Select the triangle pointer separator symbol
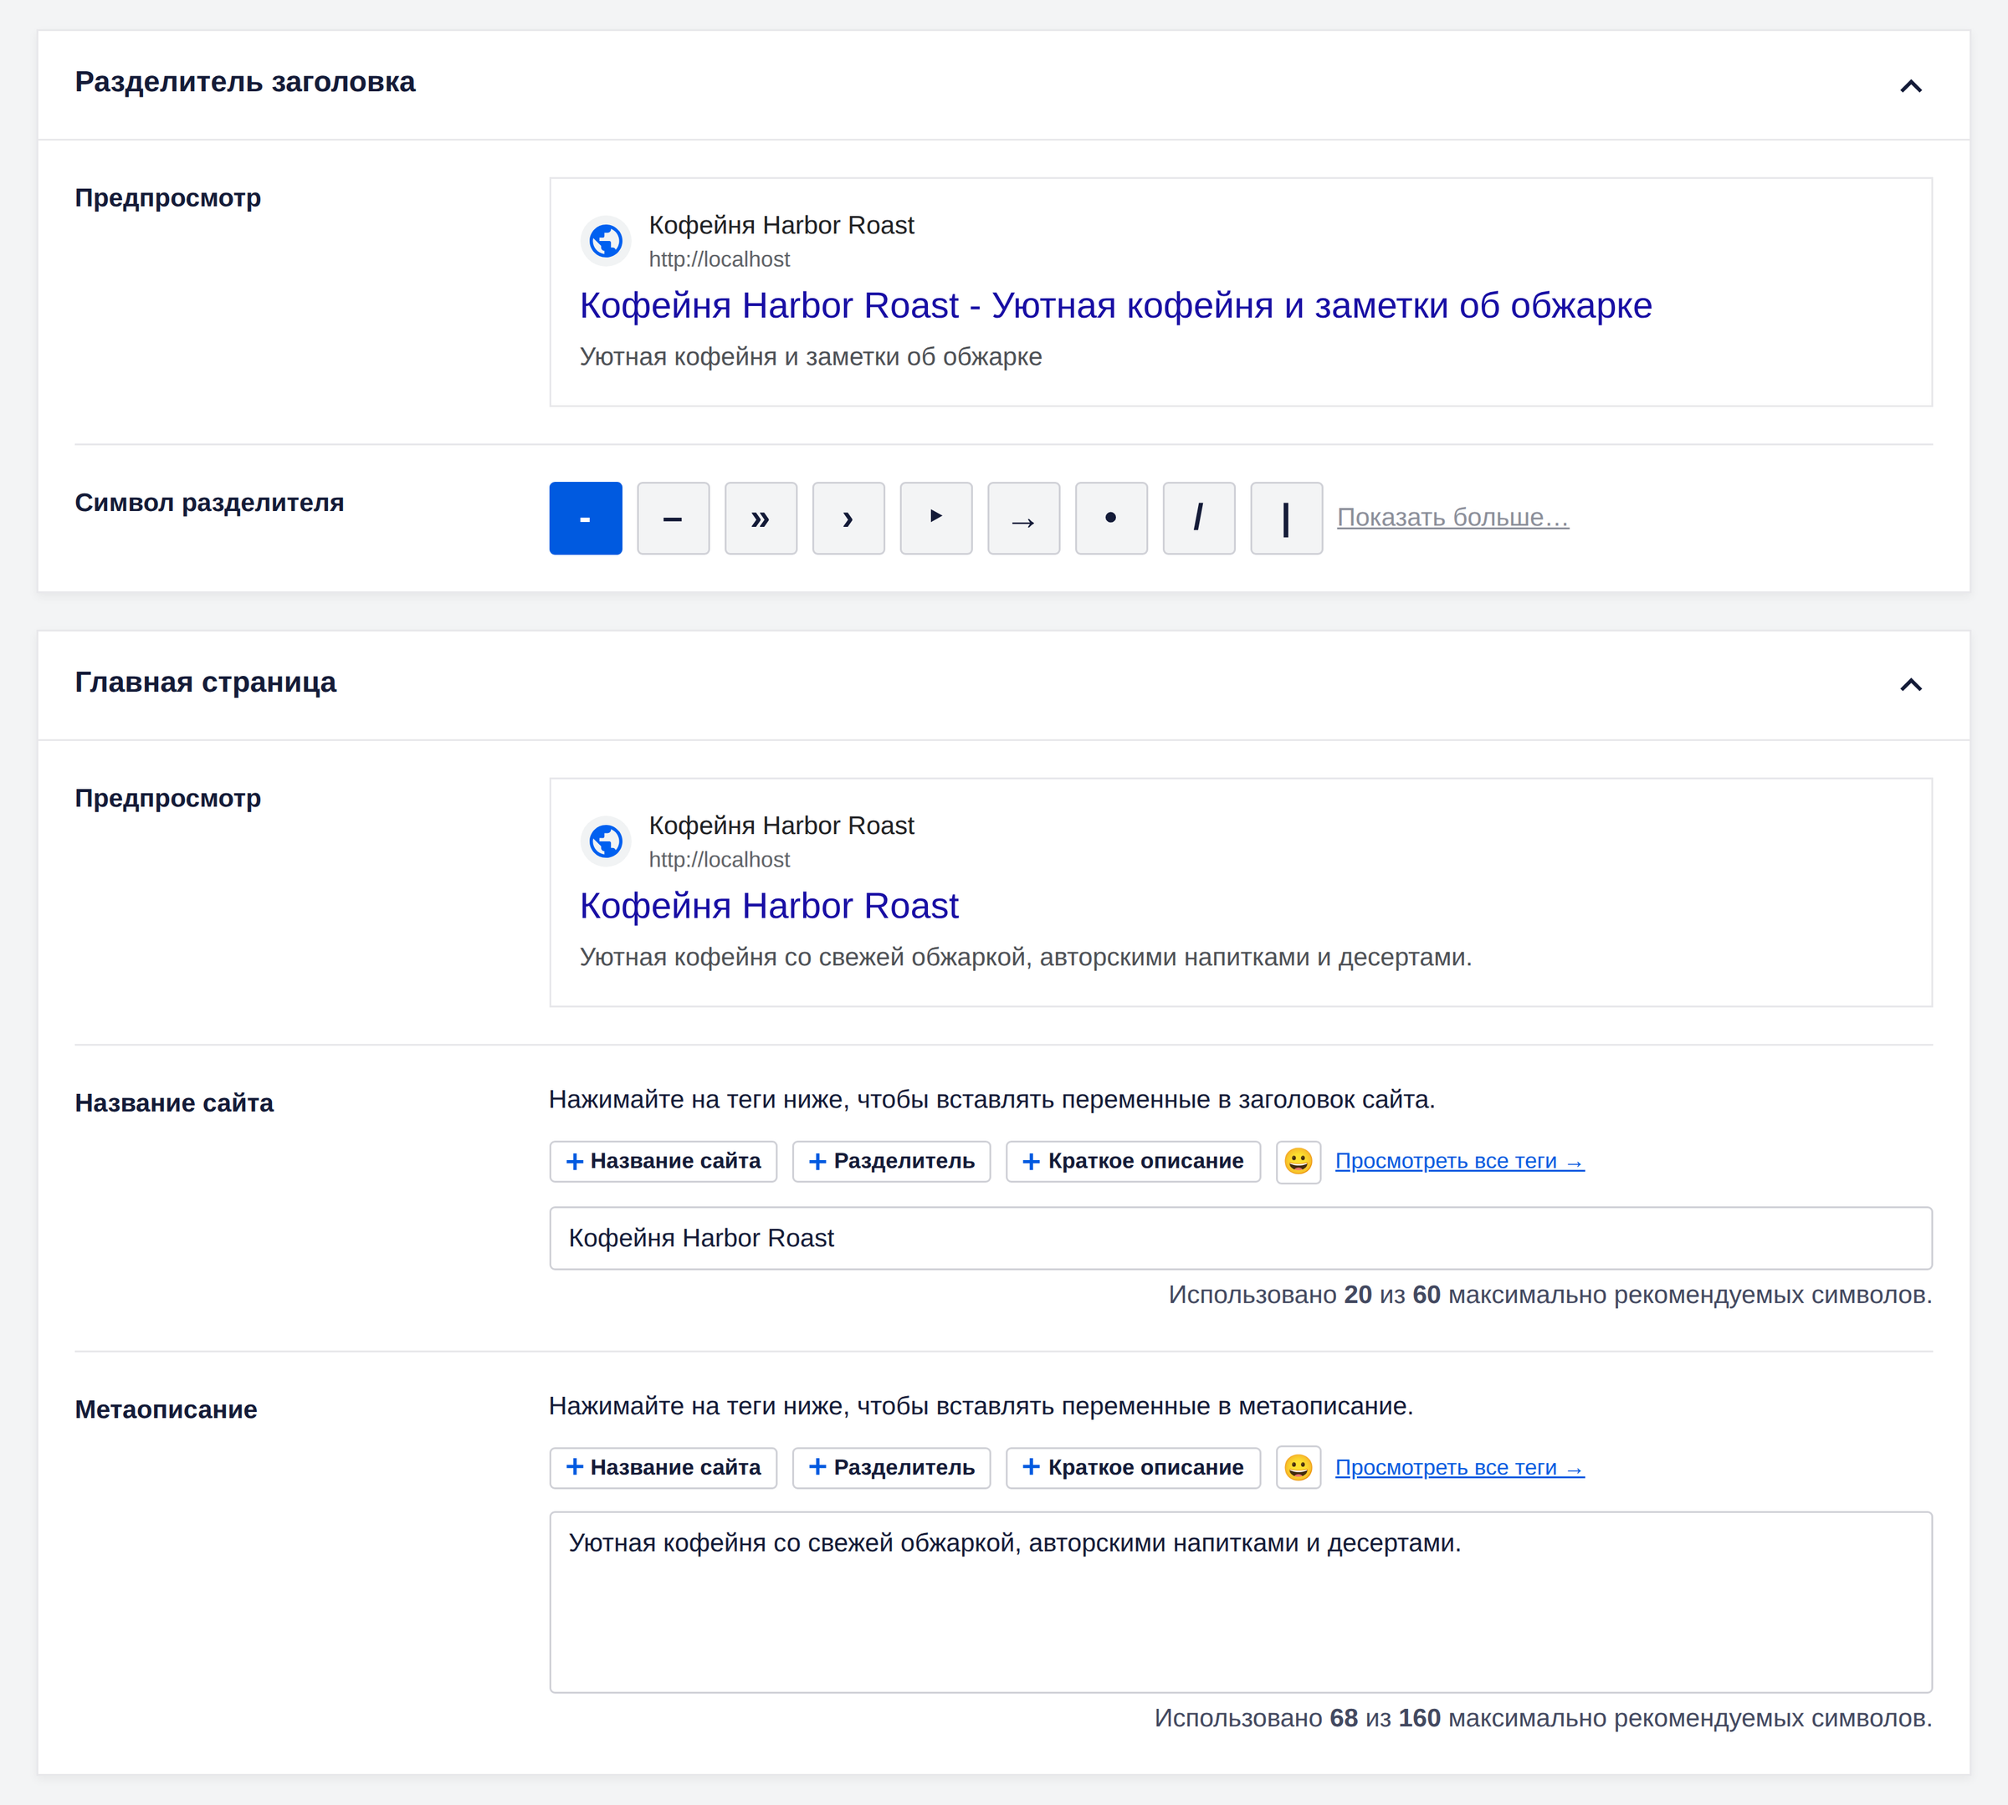Image resolution: width=2008 pixels, height=1805 pixels. pos(935,518)
